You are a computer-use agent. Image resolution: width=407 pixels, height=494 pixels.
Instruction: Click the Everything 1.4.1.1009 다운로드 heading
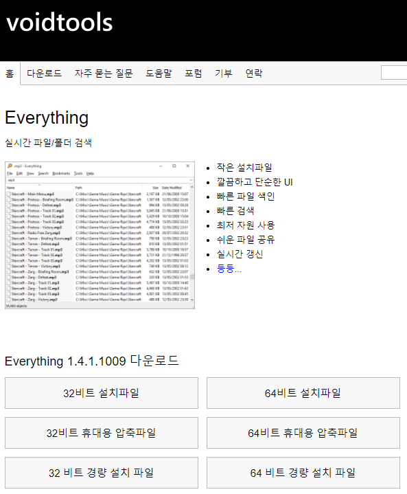pos(91,361)
